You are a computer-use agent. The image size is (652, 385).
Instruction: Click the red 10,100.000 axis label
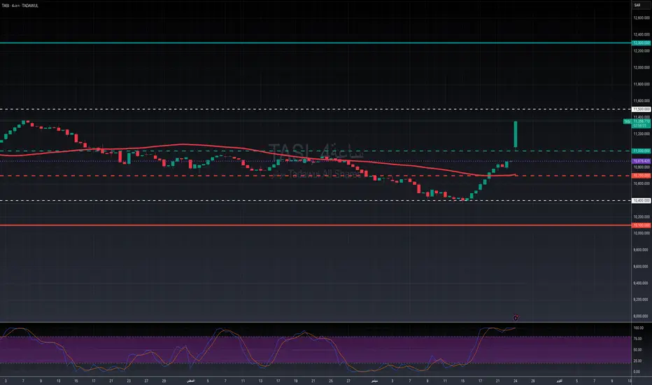pyautogui.click(x=641, y=225)
